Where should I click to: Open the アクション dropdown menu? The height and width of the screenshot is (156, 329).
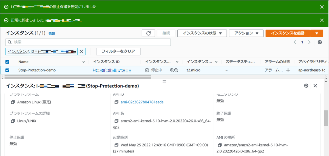[x=246, y=33]
